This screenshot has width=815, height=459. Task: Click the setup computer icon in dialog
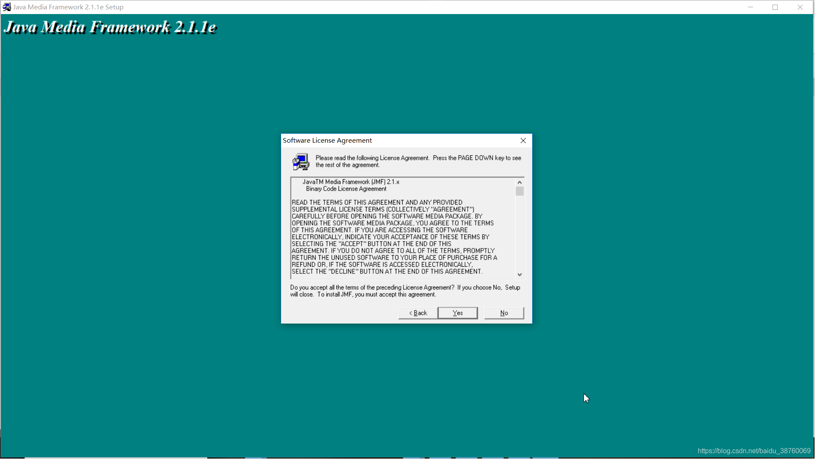[301, 162]
